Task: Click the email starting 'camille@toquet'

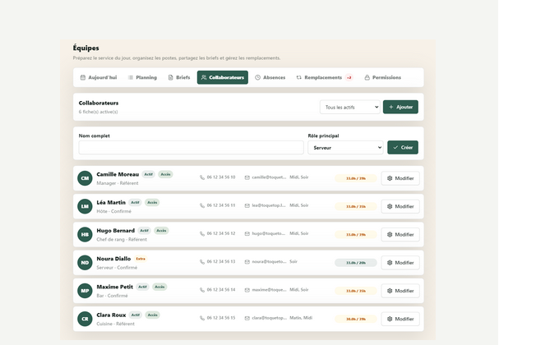Action: pyautogui.click(x=269, y=177)
